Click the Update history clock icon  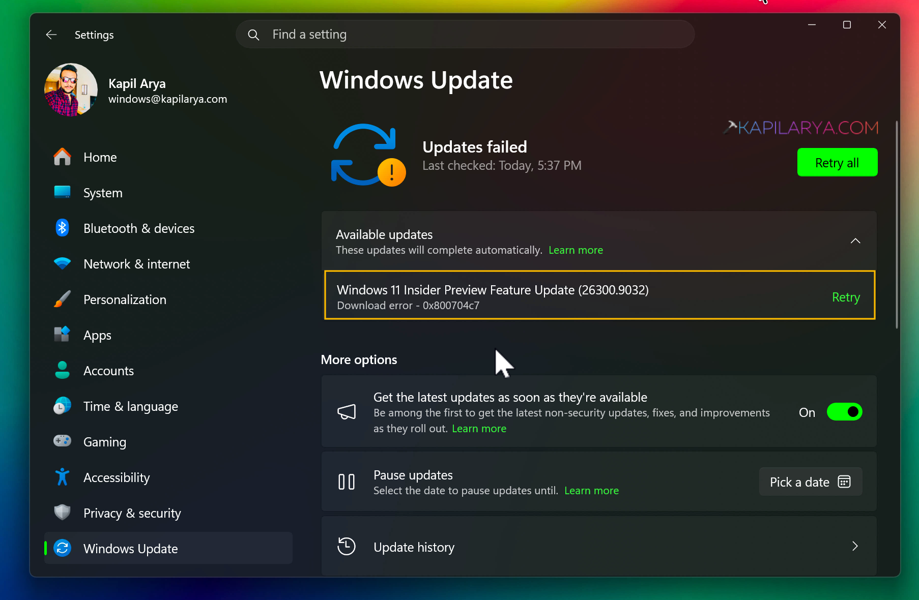pyautogui.click(x=347, y=547)
